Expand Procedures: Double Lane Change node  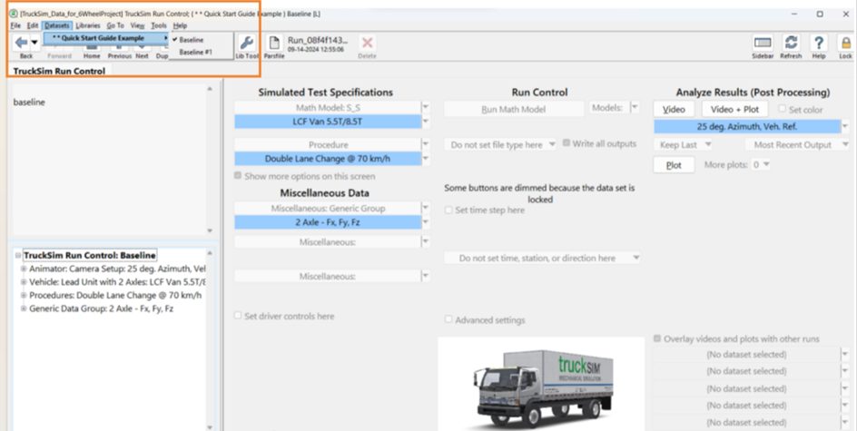[24, 296]
